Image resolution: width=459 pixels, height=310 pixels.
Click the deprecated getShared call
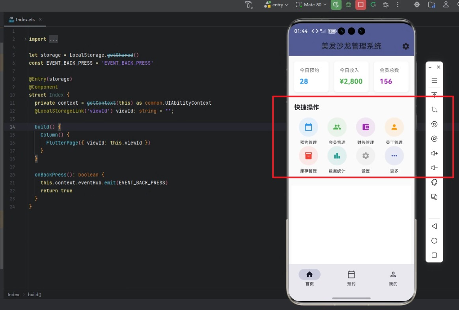click(120, 55)
